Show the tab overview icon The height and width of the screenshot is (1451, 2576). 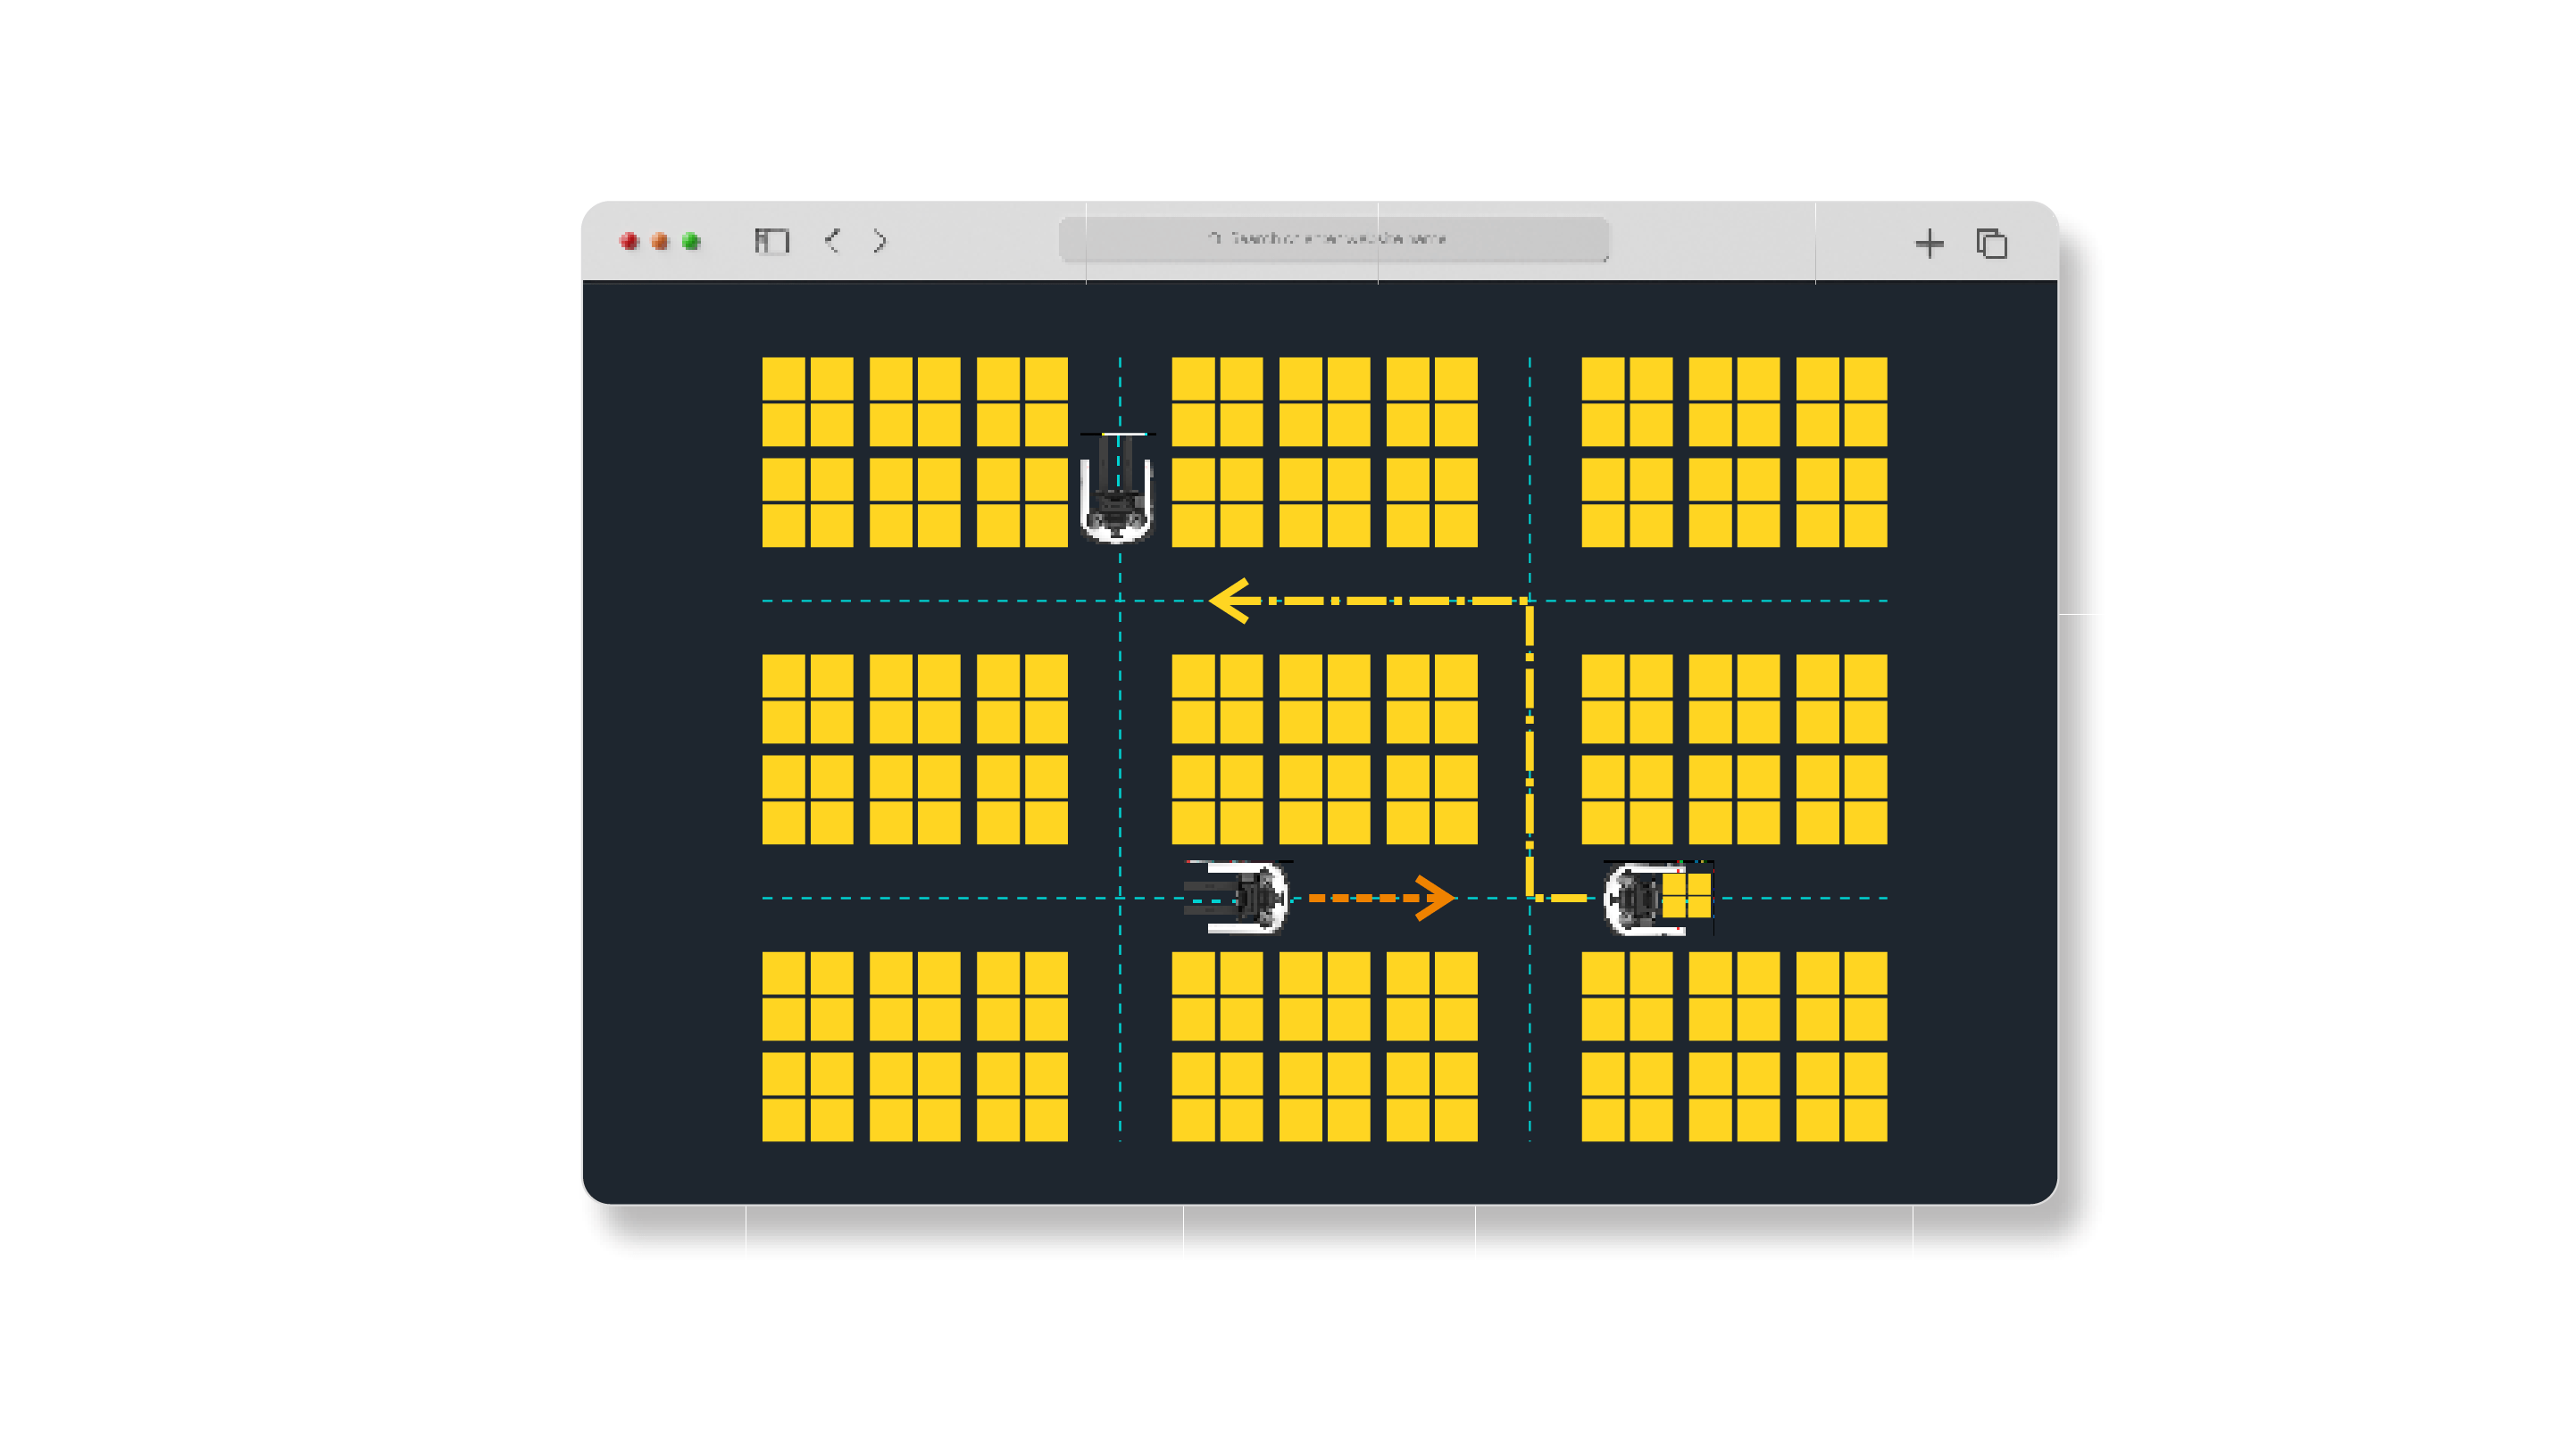[x=1991, y=243]
